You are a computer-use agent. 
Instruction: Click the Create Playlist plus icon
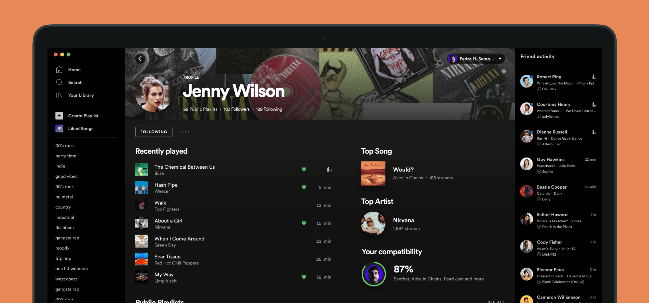[x=59, y=115]
